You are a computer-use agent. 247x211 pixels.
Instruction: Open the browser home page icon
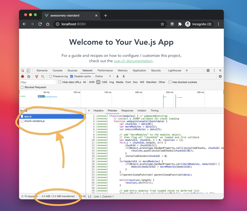[48, 24]
